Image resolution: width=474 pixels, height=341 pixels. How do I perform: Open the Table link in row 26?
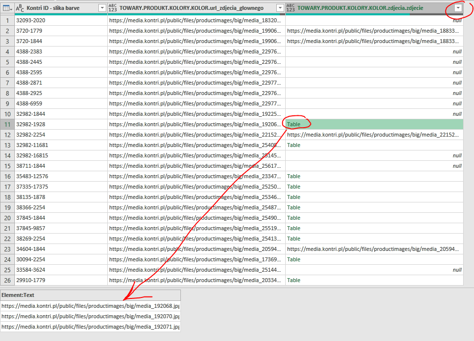click(x=294, y=280)
